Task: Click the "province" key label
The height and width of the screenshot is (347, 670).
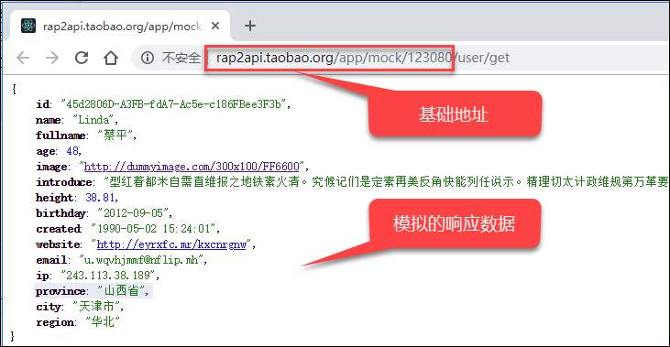Action: tap(60, 291)
